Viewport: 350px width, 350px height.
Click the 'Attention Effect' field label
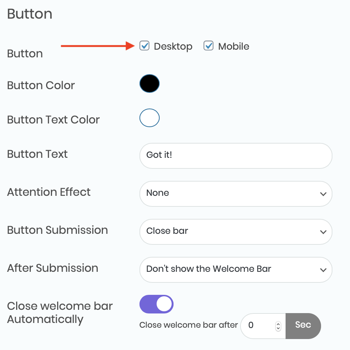tap(49, 192)
